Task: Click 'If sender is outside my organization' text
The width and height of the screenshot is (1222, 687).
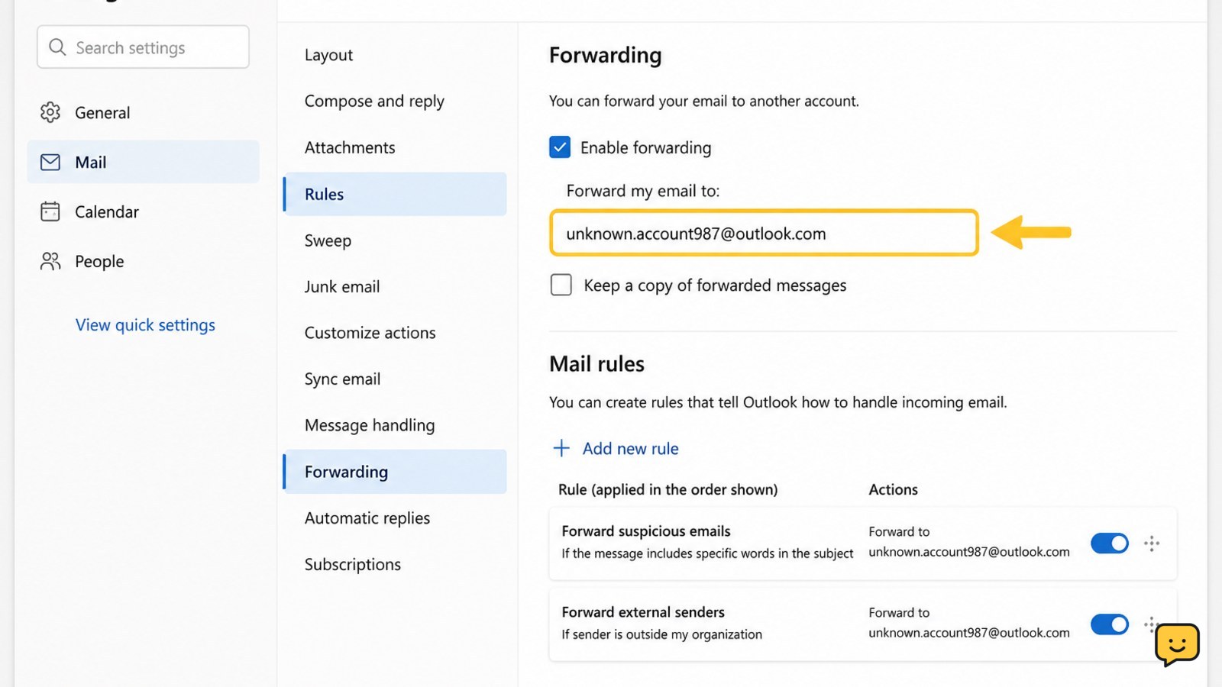Action: (661, 634)
